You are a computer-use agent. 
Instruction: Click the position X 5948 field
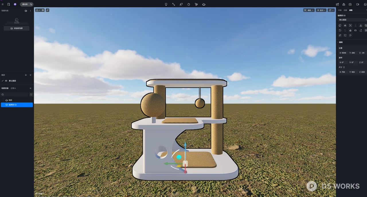(x=343, y=53)
